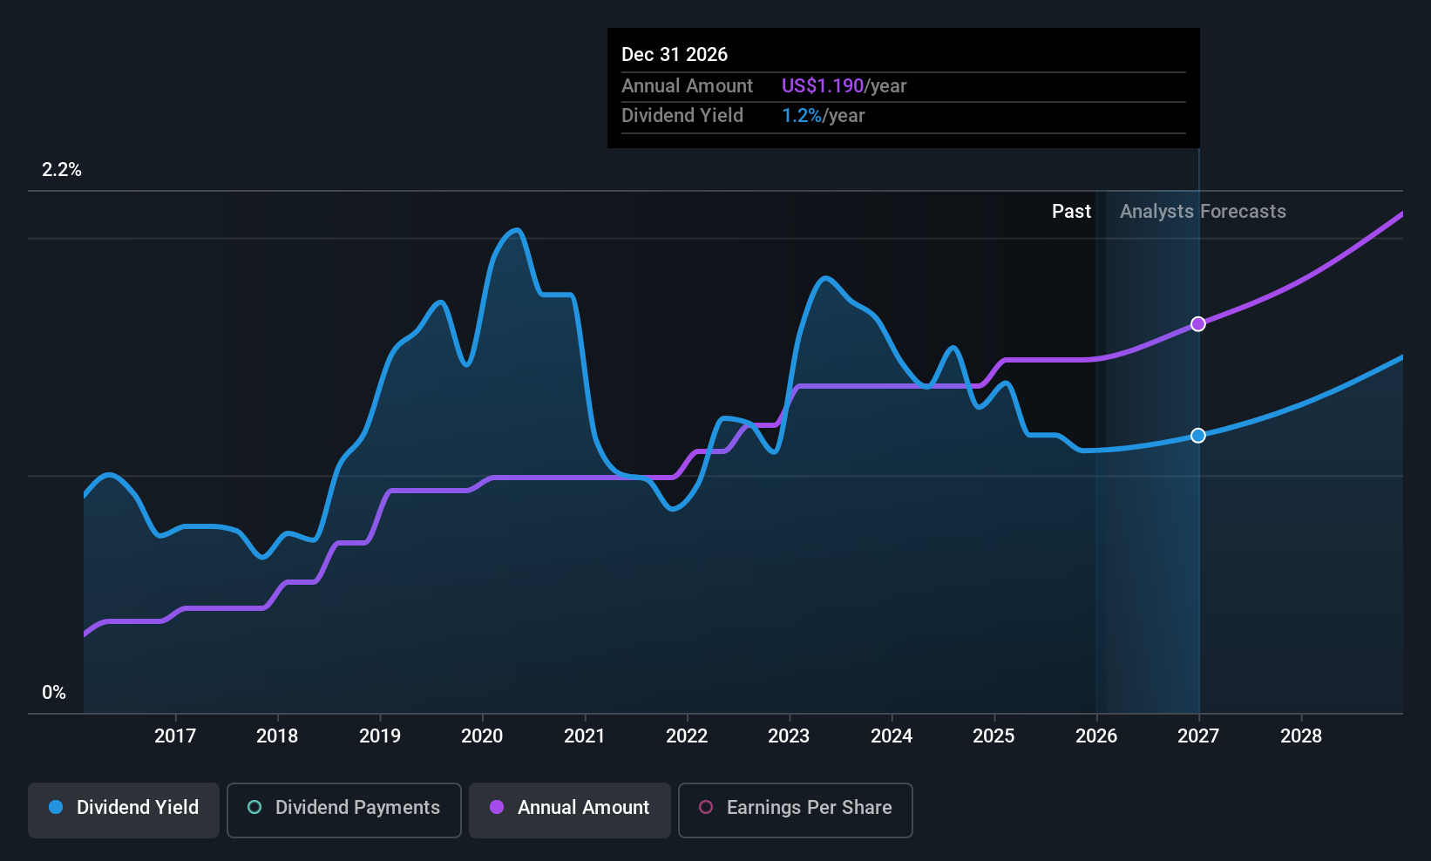Click the Dec 31 2026 tooltip date
The image size is (1431, 861).
(x=675, y=54)
